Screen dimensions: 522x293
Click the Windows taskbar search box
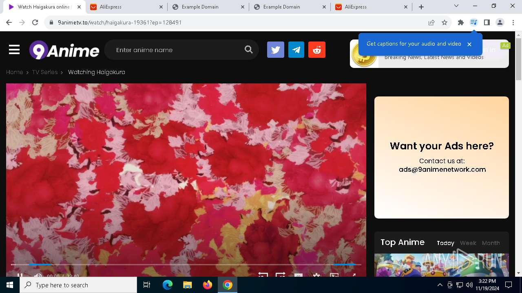pyautogui.click(x=78, y=285)
